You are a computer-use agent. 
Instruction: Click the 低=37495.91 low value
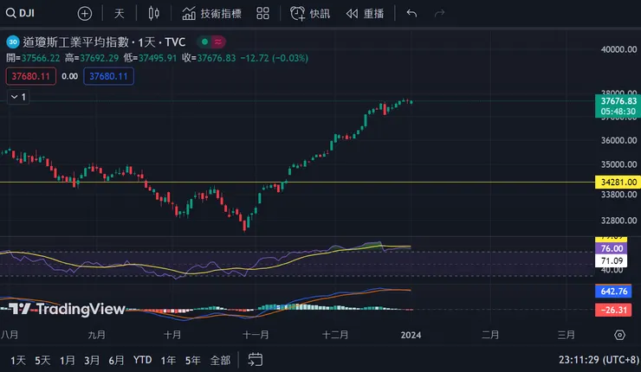click(150, 58)
